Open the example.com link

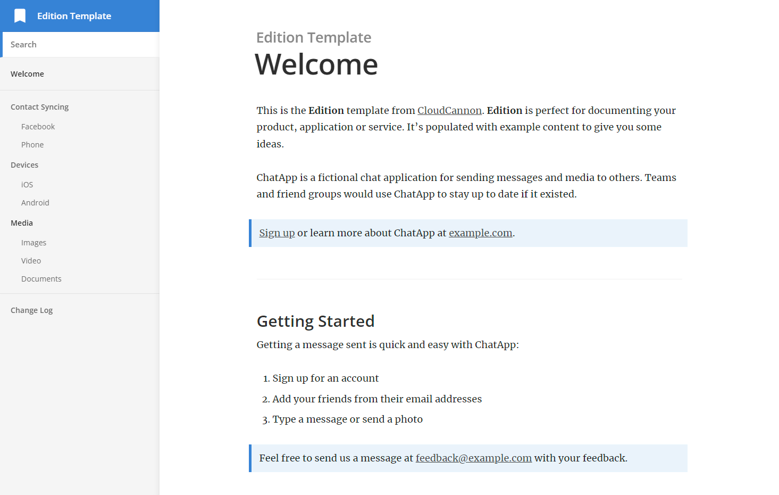480,233
